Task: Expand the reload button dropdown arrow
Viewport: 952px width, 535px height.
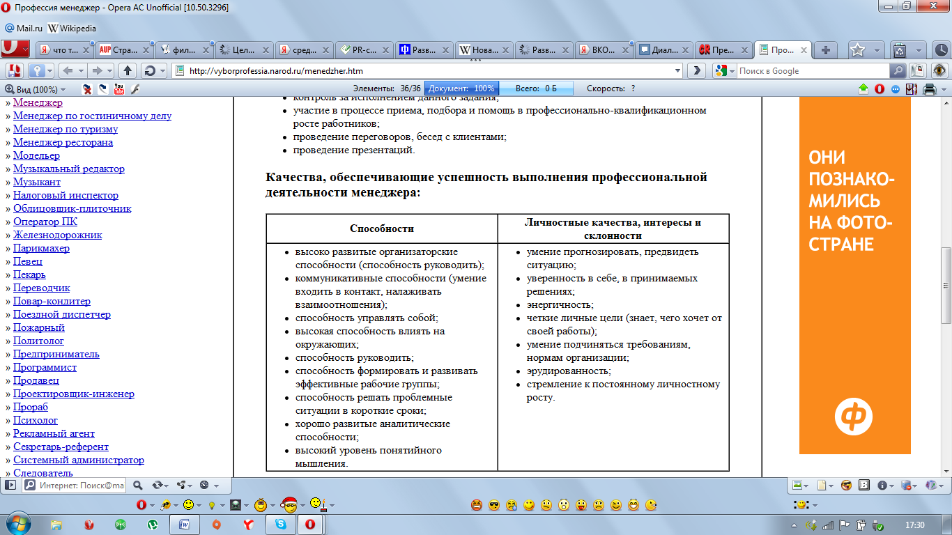Action: [162, 70]
